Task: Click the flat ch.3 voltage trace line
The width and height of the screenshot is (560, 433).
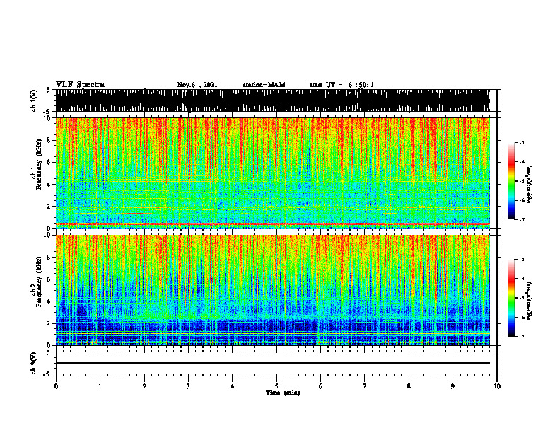Action: pyautogui.click(x=272, y=363)
